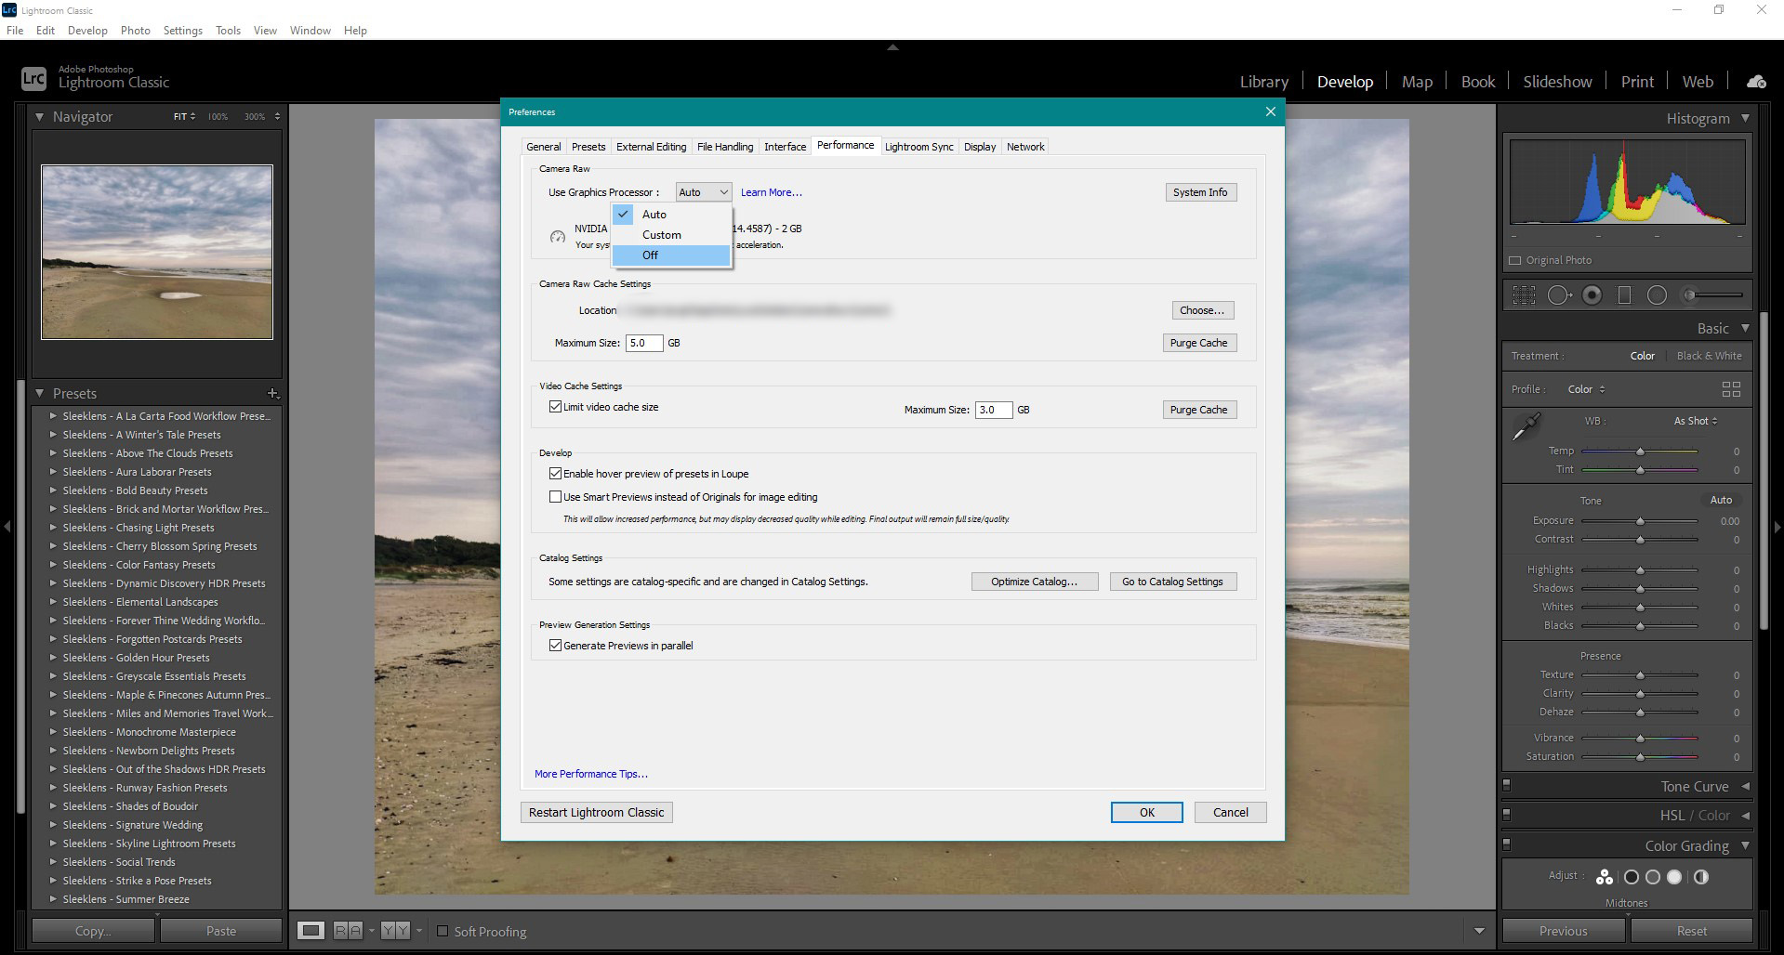The width and height of the screenshot is (1784, 955).
Task: Select the Spot Removal tool
Action: click(x=1559, y=295)
